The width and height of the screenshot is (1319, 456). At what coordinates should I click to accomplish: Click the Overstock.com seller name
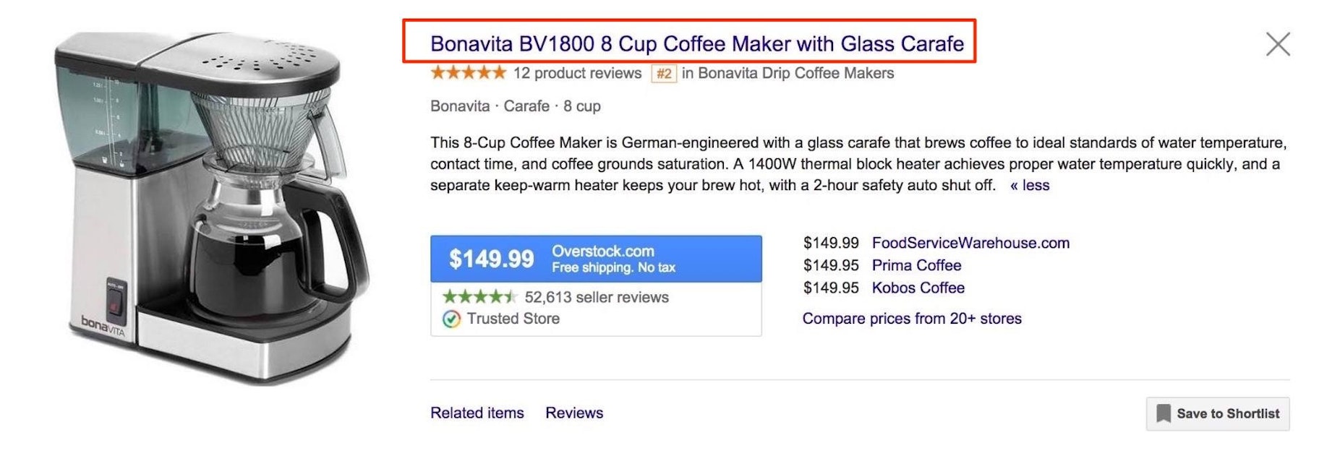603,251
